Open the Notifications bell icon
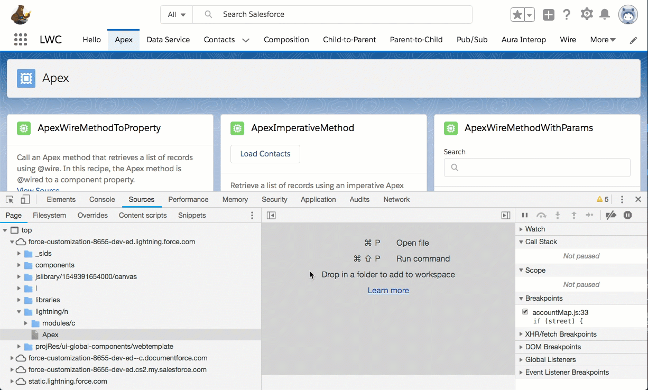The width and height of the screenshot is (648, 390). click(x=605, y=14)
